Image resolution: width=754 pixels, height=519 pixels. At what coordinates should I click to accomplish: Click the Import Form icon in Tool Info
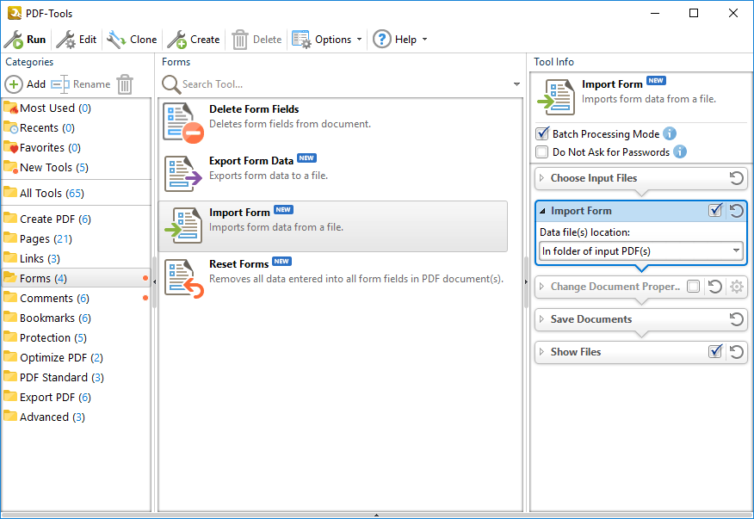click(556, 96)
